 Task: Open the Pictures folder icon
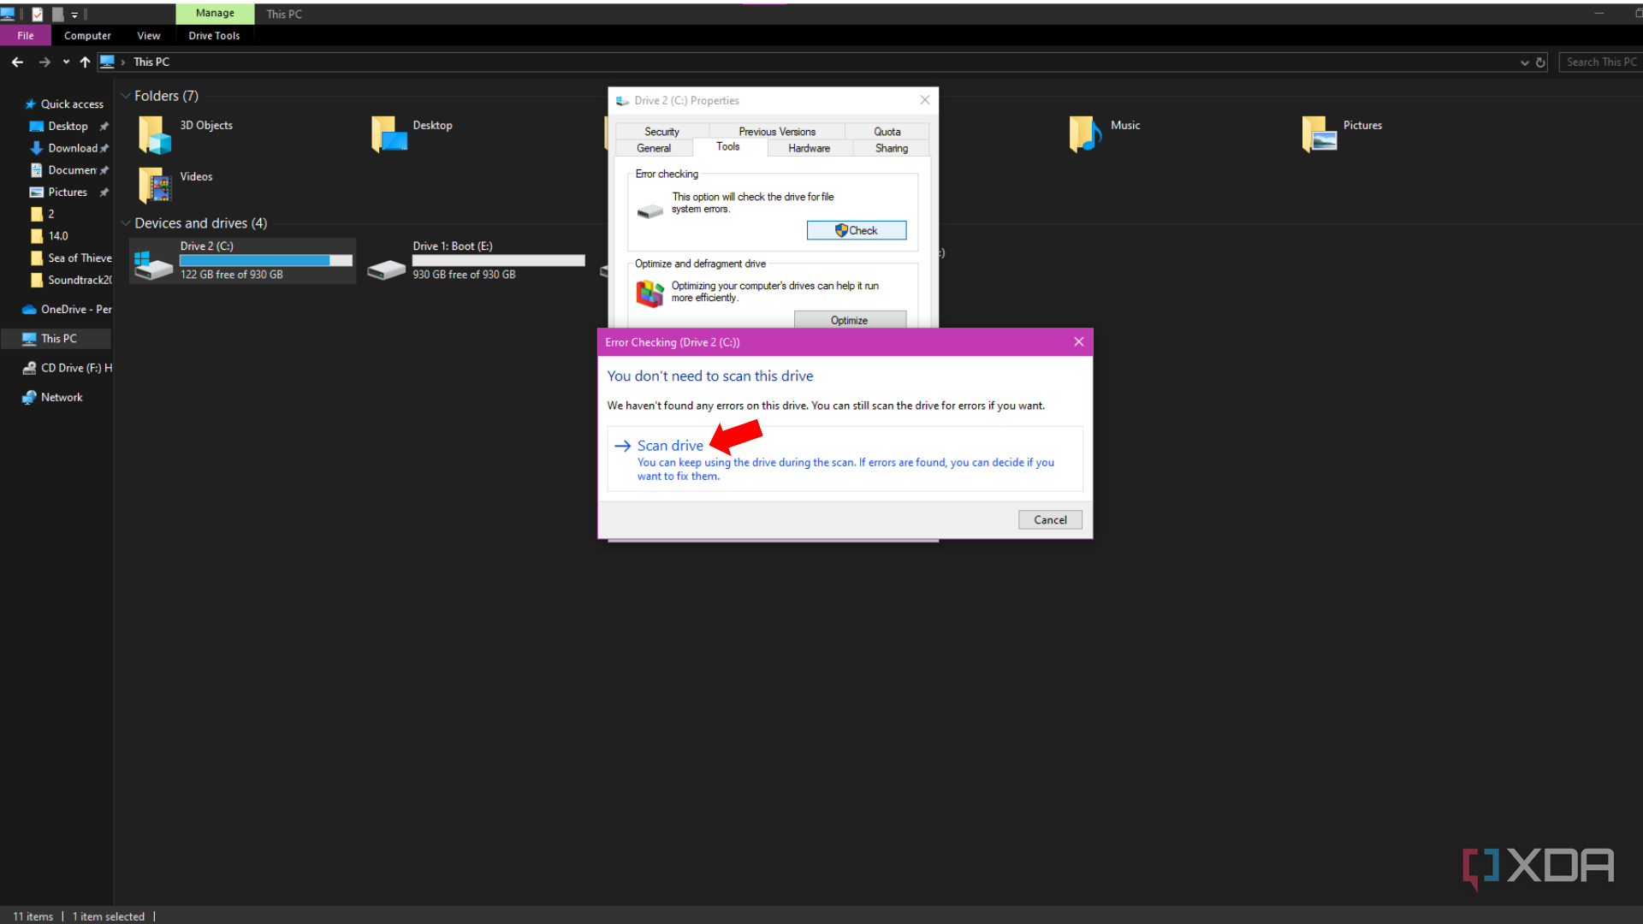tap(1319, 134)
